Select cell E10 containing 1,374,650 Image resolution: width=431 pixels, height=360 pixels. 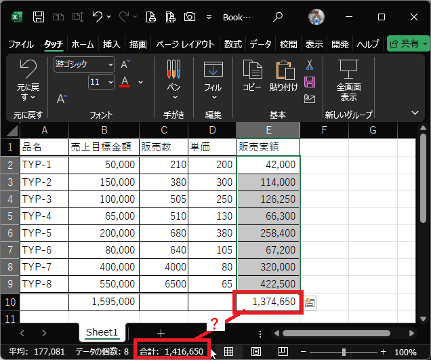268,302
